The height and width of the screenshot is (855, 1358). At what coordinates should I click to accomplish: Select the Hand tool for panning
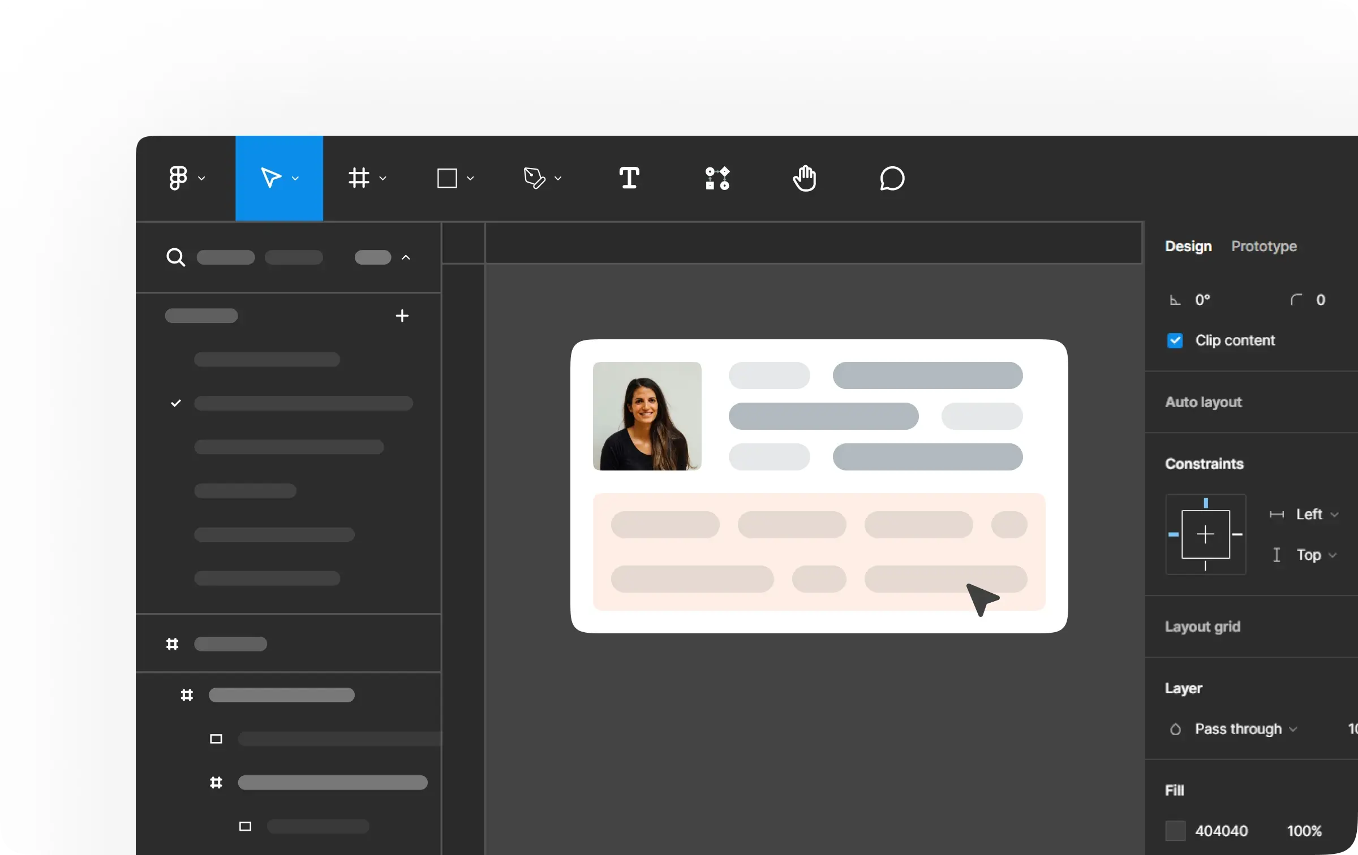805,178
